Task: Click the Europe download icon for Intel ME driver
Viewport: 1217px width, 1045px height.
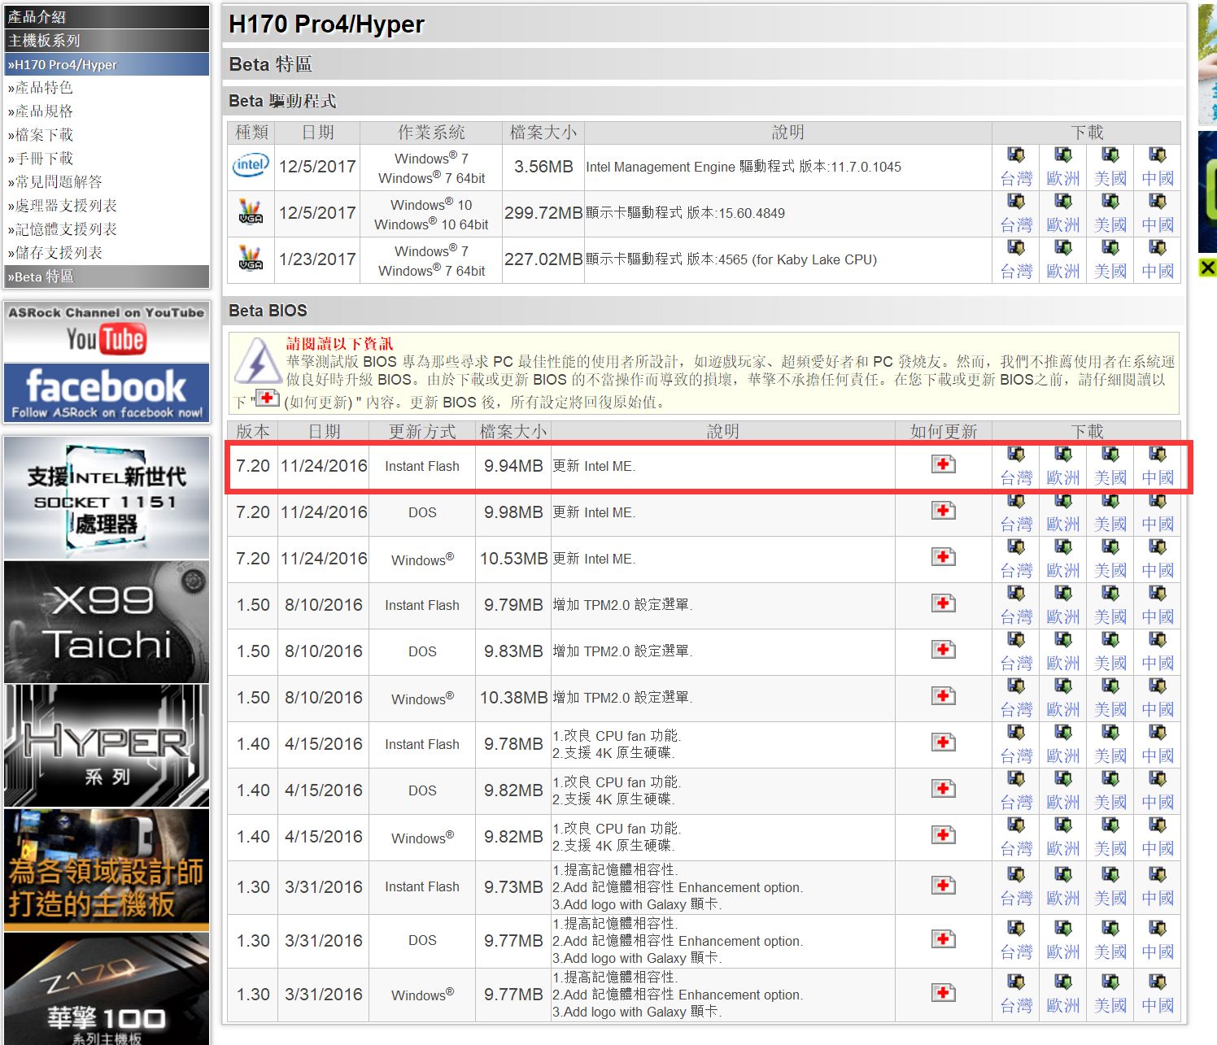Action: [x=1063, y=155]
